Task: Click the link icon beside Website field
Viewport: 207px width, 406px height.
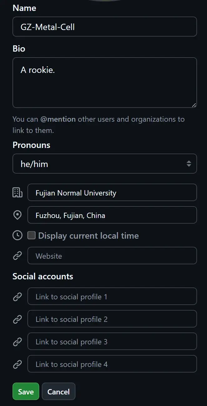Action: point(17,256)
